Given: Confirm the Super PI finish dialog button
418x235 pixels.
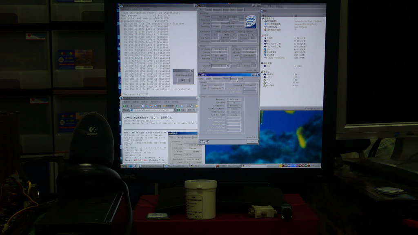Looking at the screenshot, I should click(x=183, y=80).
